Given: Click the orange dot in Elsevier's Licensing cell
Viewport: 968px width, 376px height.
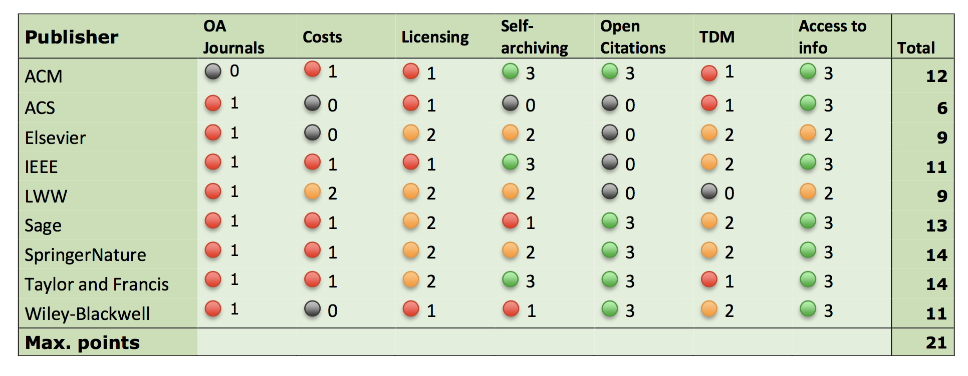Looking at the screenshot, I should 411,133.
